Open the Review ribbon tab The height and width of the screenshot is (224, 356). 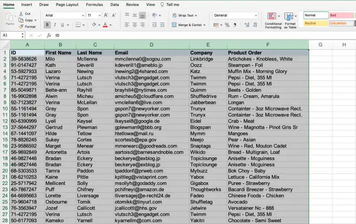[x=132, y=4]
